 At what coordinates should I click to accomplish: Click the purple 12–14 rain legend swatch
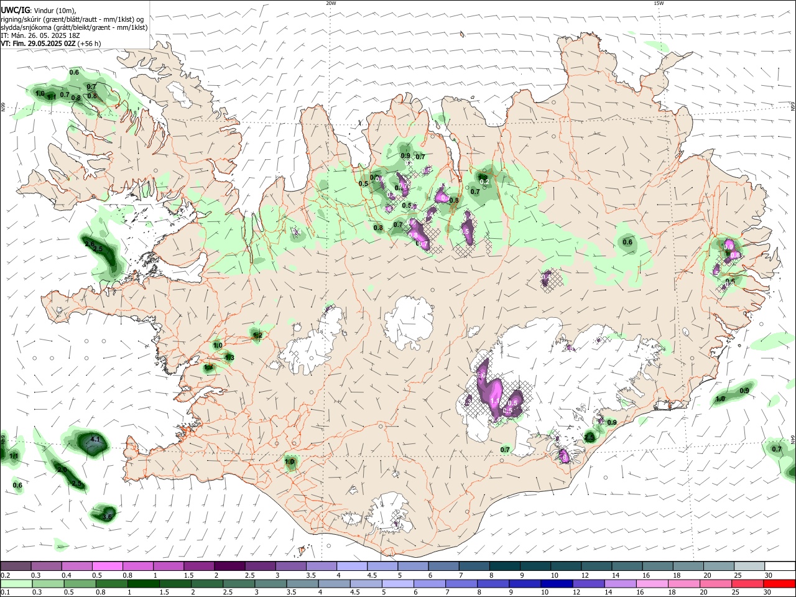[588, 583]
